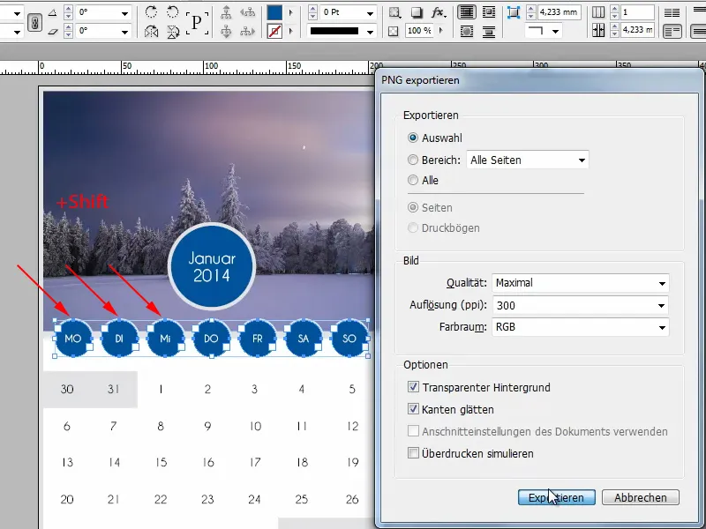706x529 pixels.
Task: Flip selection vertically
Action: point(172,32)
